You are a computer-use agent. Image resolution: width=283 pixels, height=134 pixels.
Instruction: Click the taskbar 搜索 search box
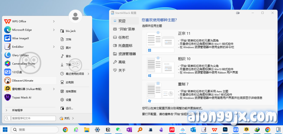point(35,130)
